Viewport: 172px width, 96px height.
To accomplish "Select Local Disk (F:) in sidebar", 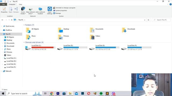I will 11,67.
